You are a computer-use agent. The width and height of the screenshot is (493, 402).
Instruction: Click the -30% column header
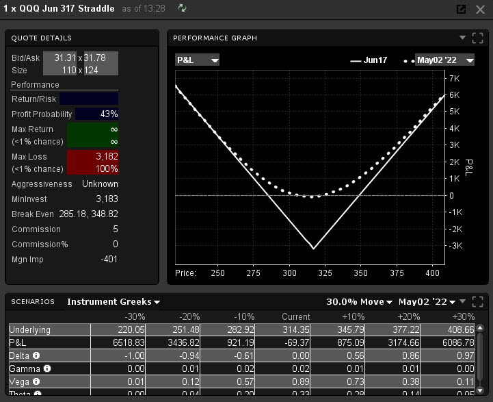135,316
